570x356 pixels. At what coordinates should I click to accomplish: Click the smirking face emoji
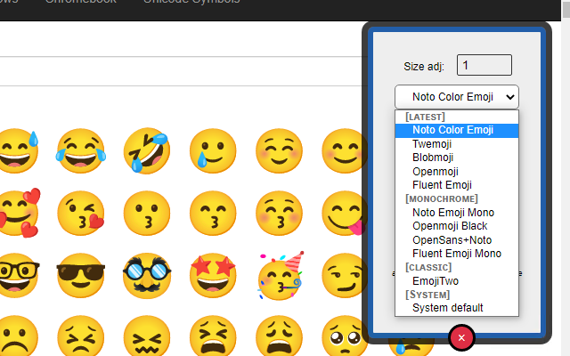pyautogui.click(x=344, y=276)
